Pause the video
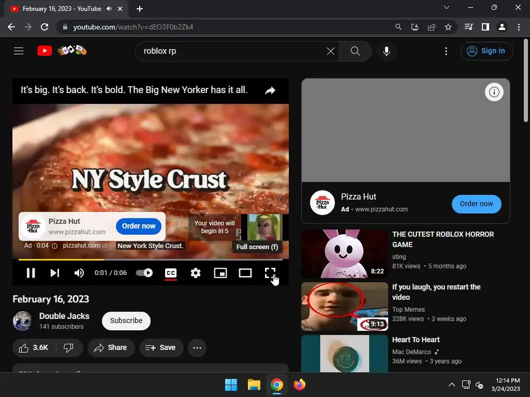The width and height of the screenshot is (530, 397). [x=31, y=273]
